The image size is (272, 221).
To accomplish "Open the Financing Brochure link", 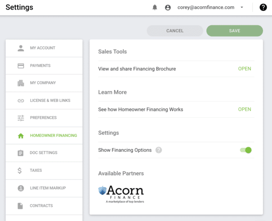I will tap(244, 69).
